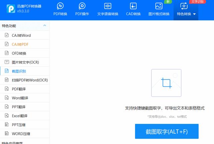Select 扫描PDF转Word(OCR) in the sidebar
This screenshot has width=214, height=144.
[x=25, y=80]
